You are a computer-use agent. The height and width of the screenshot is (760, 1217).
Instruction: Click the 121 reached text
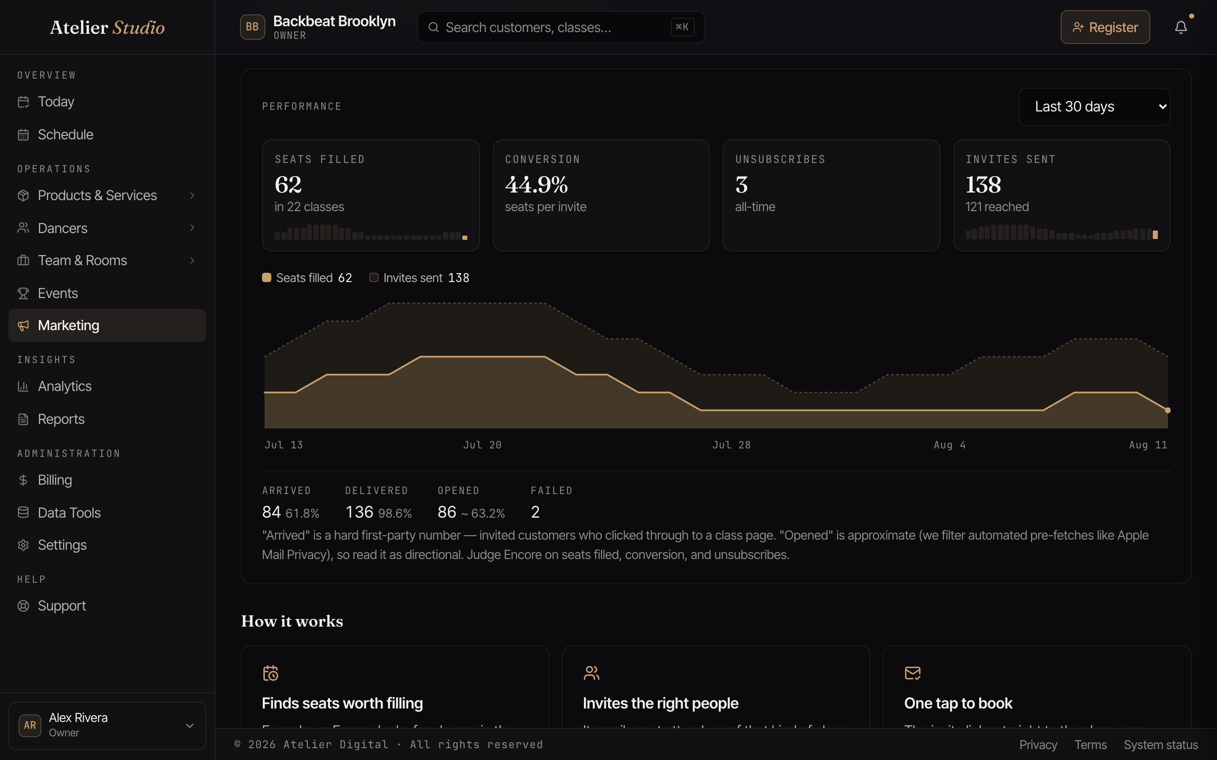997,207
